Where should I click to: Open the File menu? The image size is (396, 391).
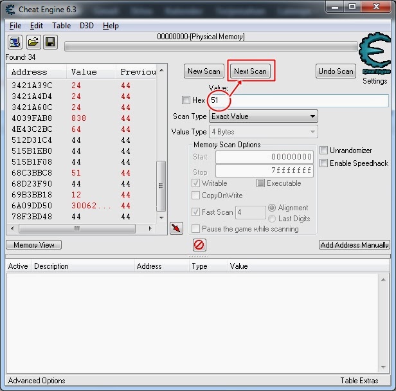click(x=15, y=26)
